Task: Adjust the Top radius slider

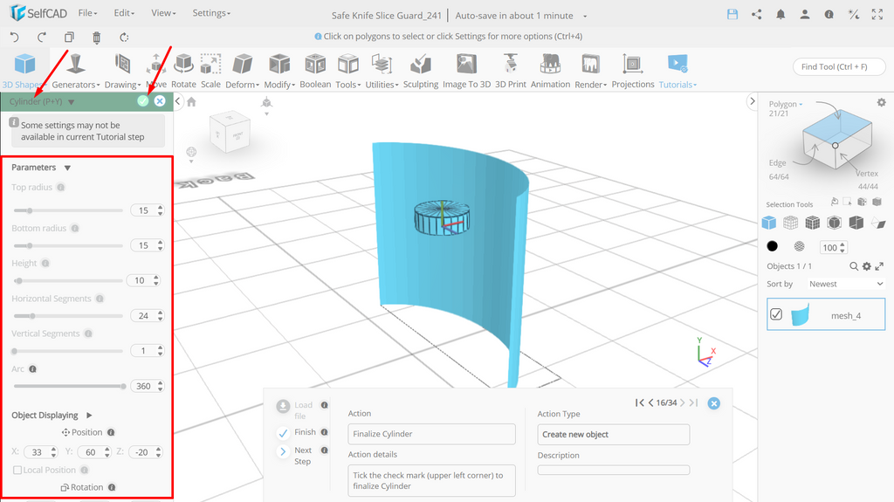Action: [x=68, y=210]
